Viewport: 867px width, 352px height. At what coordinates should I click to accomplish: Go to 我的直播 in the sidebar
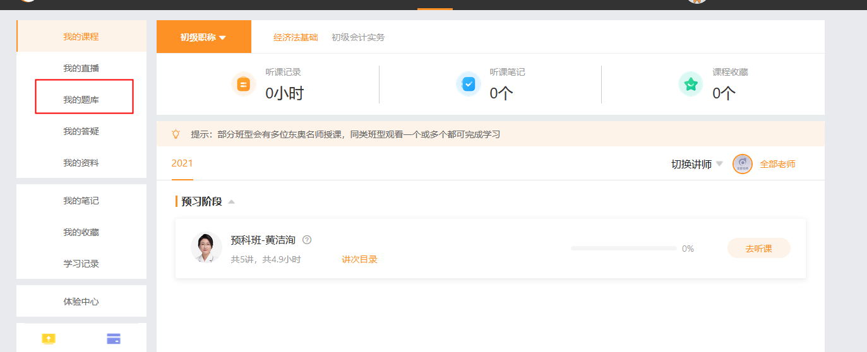click(x=81, y=68)
